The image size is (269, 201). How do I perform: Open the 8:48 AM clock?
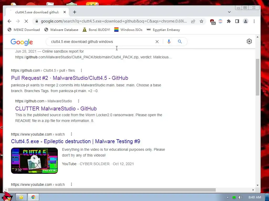coord(255,197)
